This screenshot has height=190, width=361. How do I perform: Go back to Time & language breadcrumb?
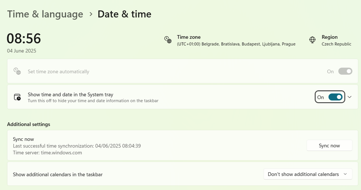click(45, 14)
